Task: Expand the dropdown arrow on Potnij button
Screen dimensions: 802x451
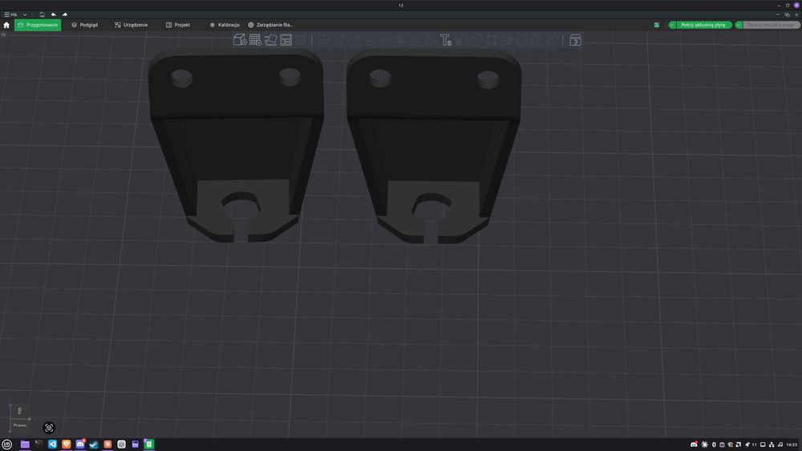Action: click(672, 25)
